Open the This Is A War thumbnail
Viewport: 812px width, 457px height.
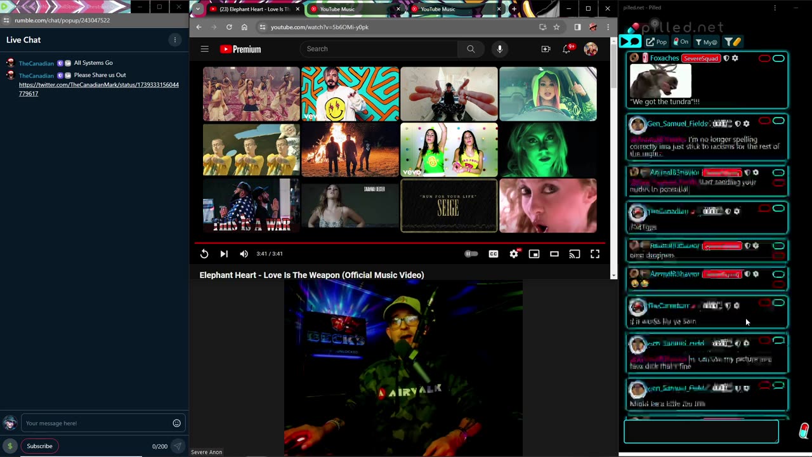(251, 206)
